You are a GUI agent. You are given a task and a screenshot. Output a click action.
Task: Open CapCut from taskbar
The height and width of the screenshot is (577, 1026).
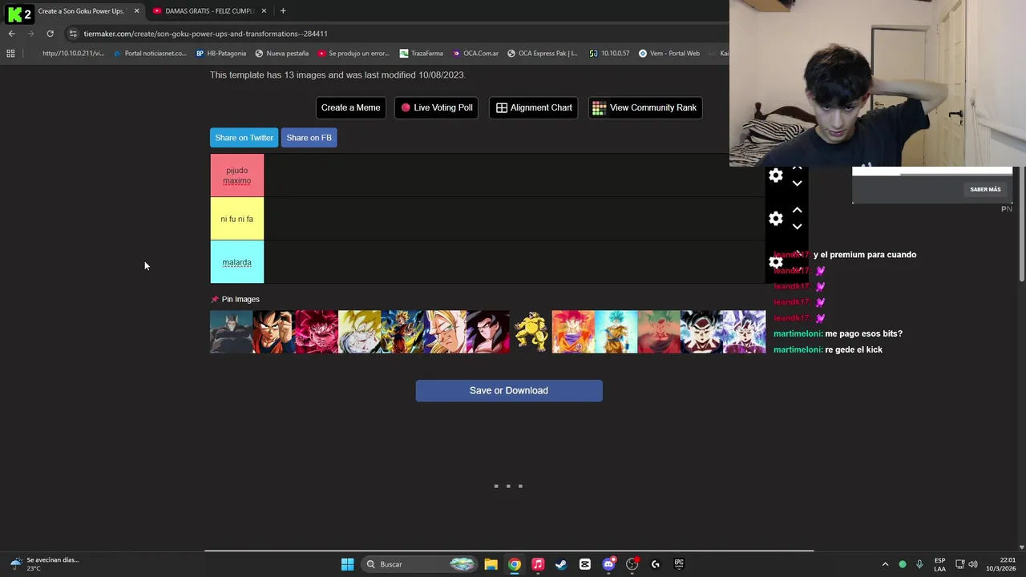(585, 564)
